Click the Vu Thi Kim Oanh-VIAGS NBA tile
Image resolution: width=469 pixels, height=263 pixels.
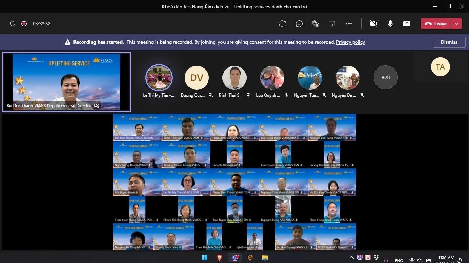(332, 182)
